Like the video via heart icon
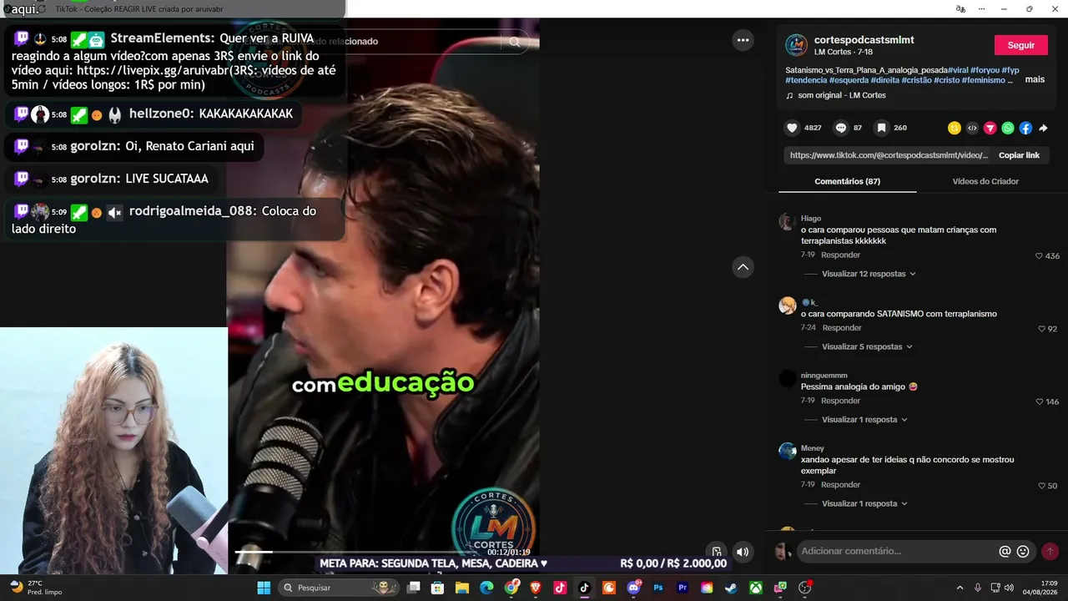Screen dimensions: 1068x601 (x=792, y=128)
